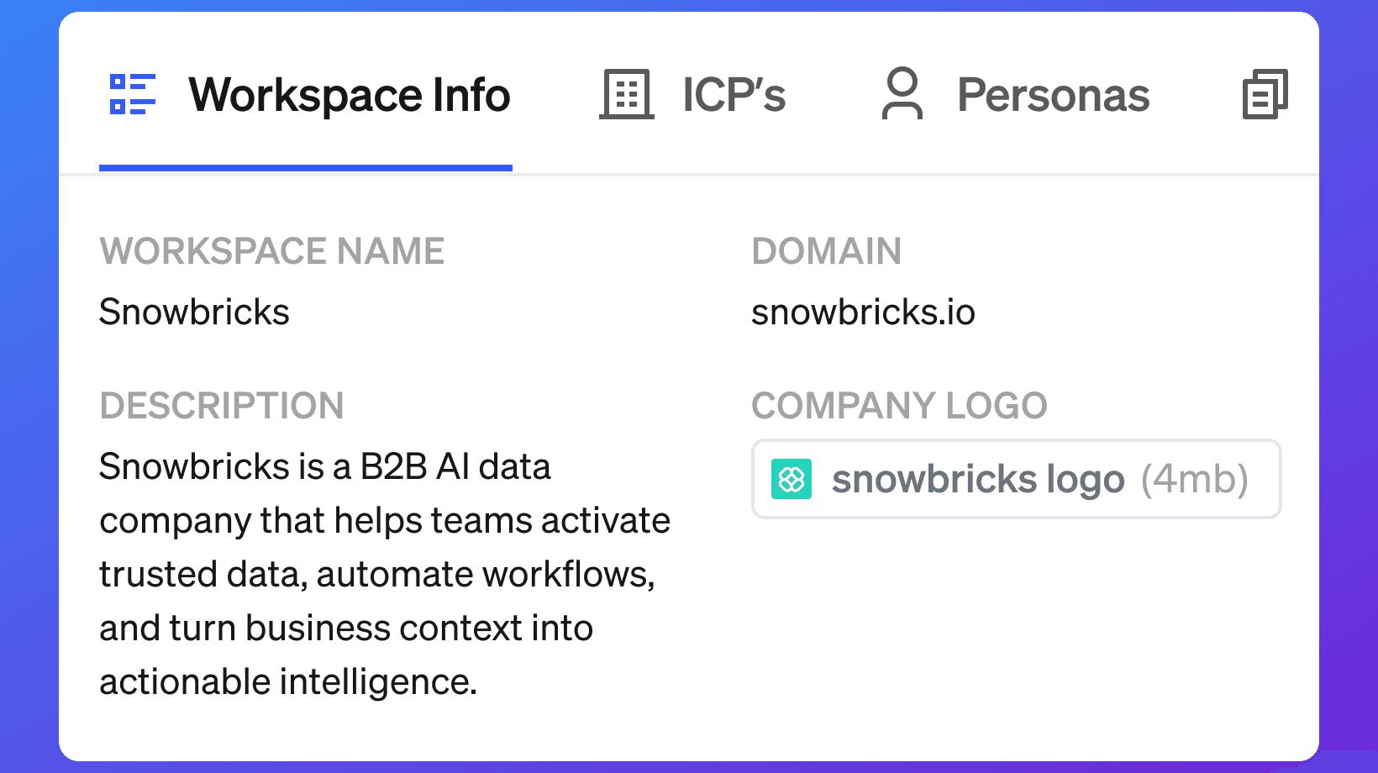The height and width of the screenshot is (773, 1378).
Task: Click the empty area inside logo upload box
Action: coord(1264,479)
